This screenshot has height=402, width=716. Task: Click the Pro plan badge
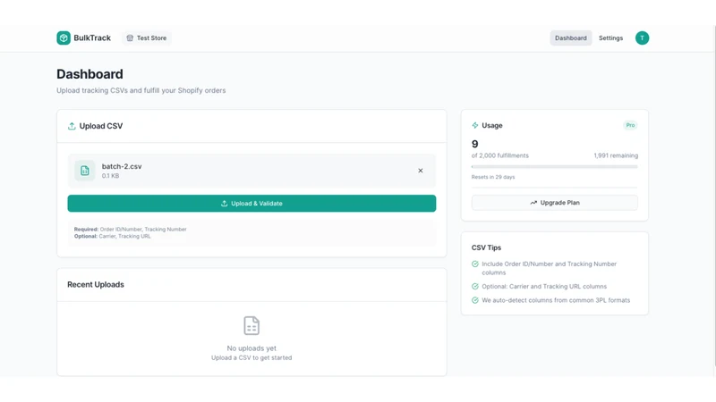tap(630, 125)
